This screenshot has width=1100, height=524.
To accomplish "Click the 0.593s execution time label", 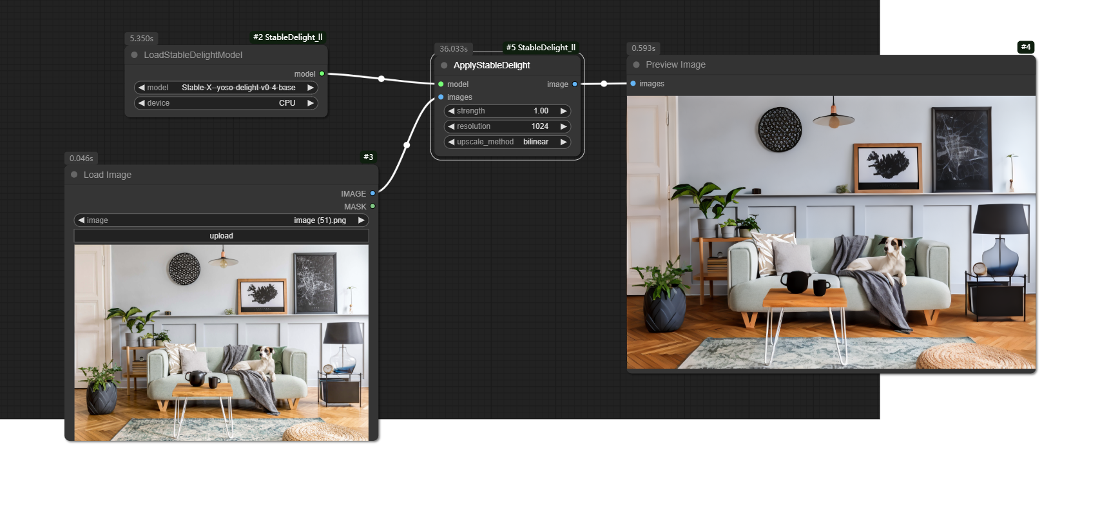I will click(644, 48).
